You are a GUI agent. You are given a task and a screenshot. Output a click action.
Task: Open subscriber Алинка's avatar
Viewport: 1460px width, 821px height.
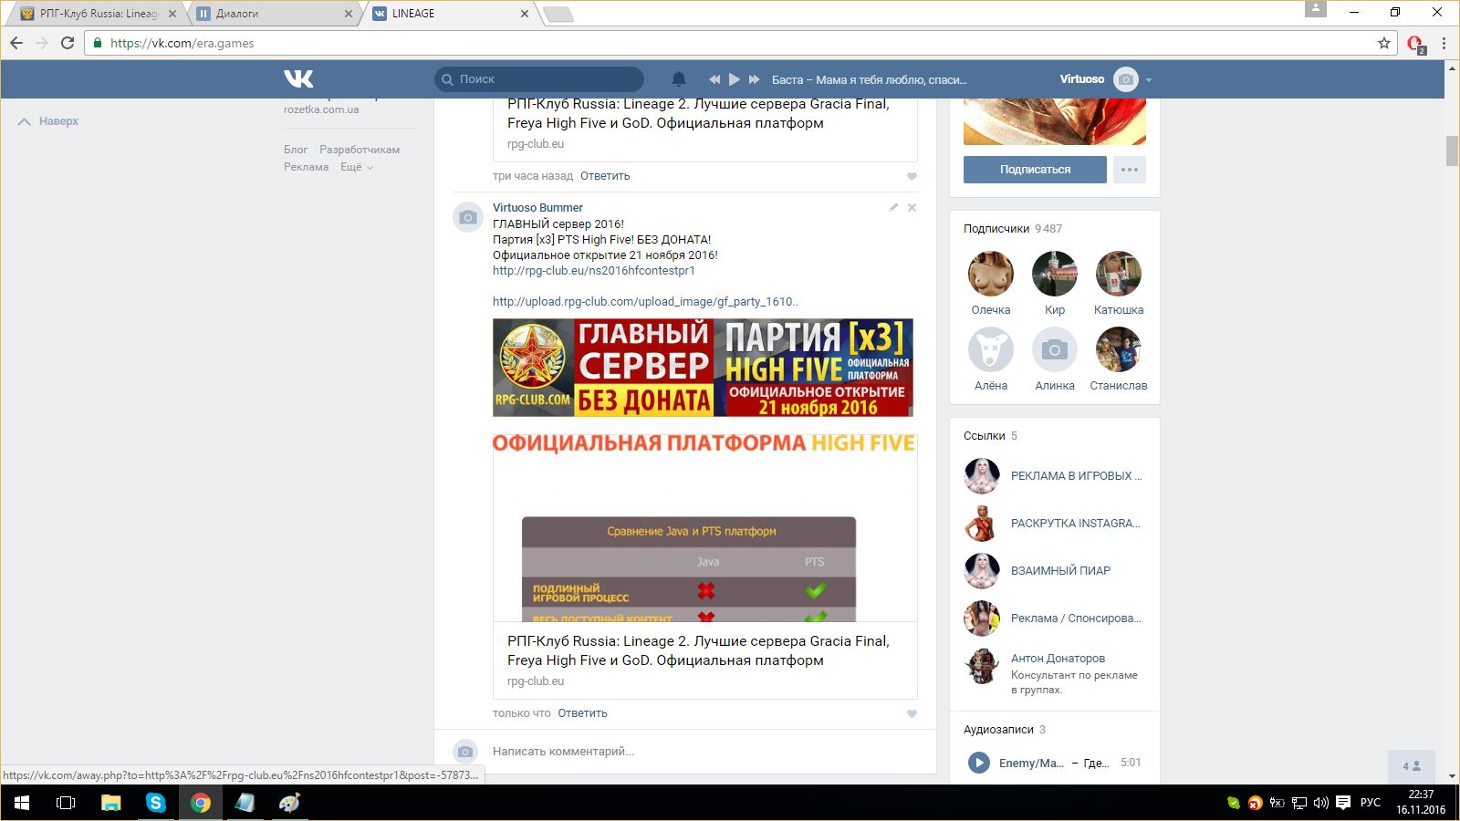point(1055,349)
